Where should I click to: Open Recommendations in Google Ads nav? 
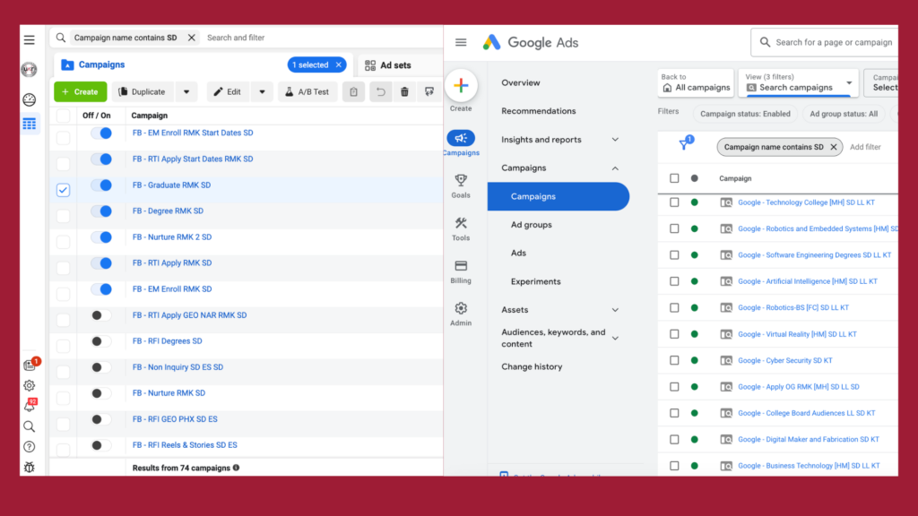539,110
